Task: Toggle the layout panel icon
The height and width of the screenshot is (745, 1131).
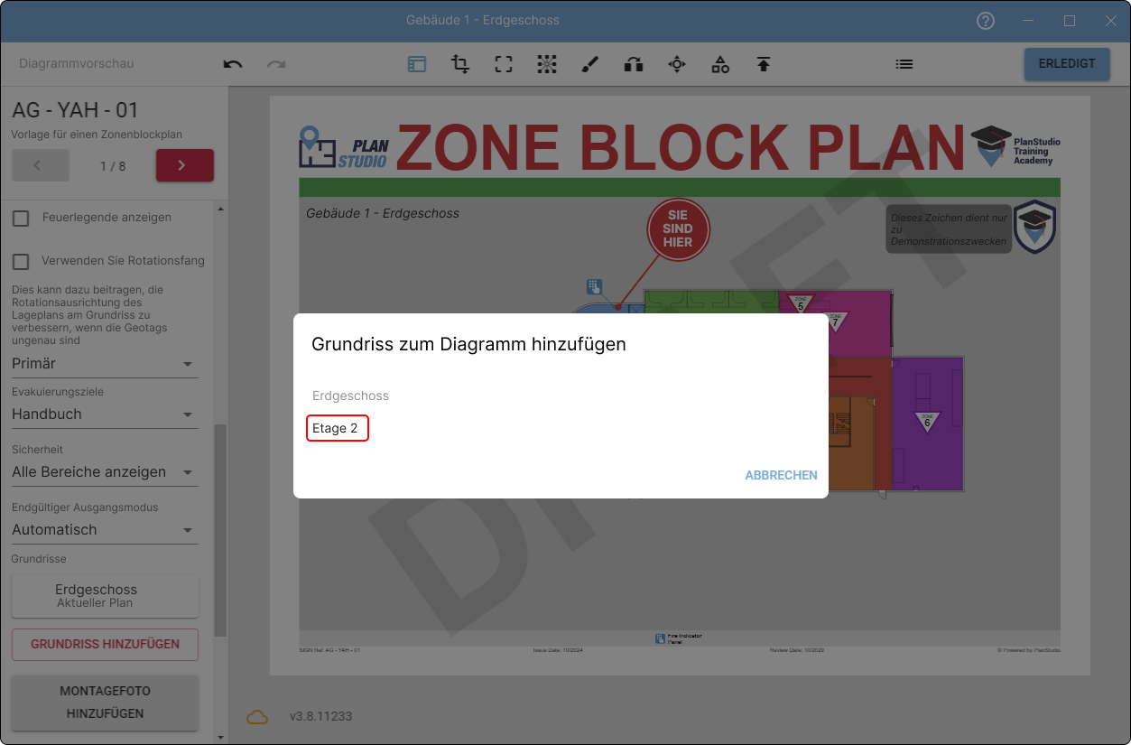Action: pyautogui.click(x=417, y=64)
